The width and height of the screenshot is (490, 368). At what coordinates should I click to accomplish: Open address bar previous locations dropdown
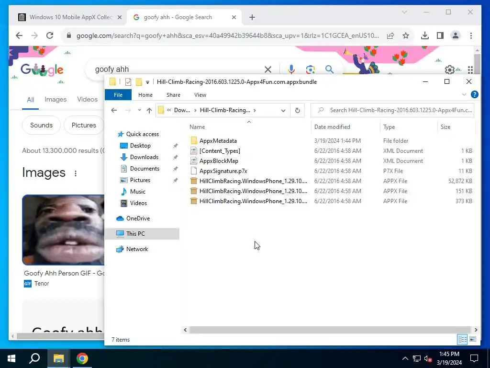tap(283, 111)
